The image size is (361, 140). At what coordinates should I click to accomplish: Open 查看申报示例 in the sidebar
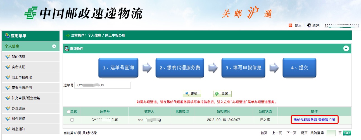(22, 88)
